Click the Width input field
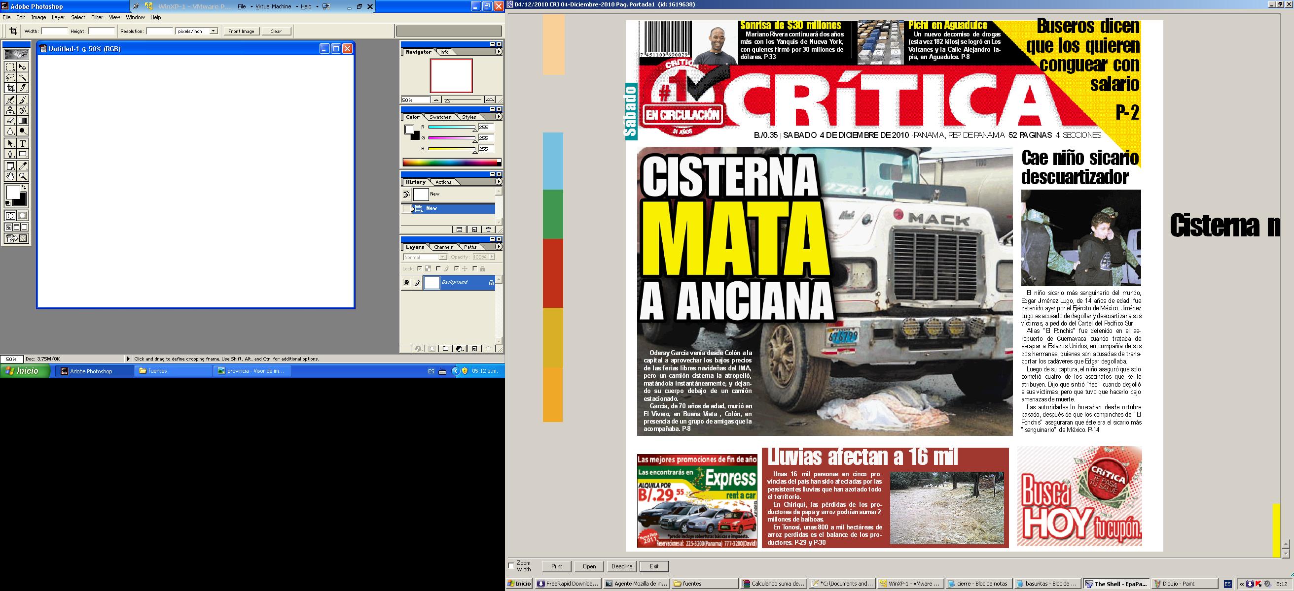 point(54,31)
